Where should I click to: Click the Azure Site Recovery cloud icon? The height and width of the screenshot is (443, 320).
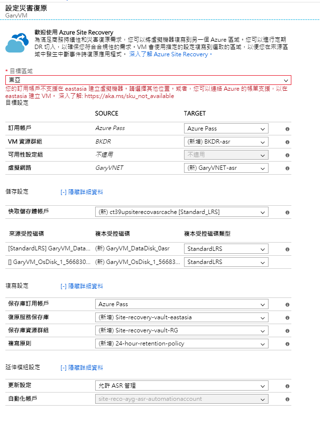click(x=17, y=43)
